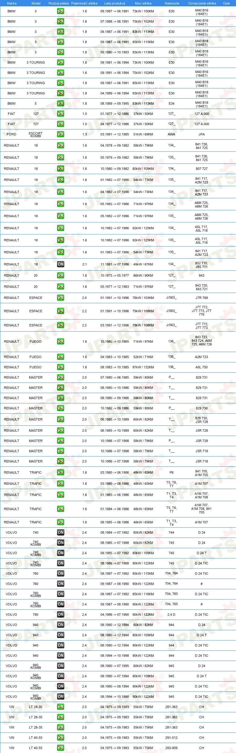Click the 85kW / 116KM power cell

click(x=143, y=594)
